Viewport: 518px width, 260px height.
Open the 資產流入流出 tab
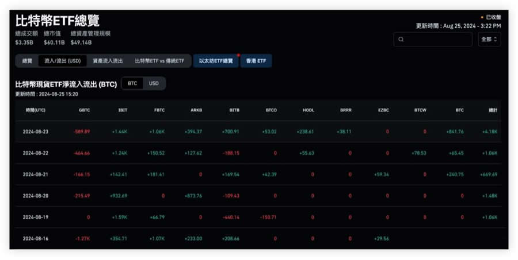pyautogui.click(x=108, y=61)
